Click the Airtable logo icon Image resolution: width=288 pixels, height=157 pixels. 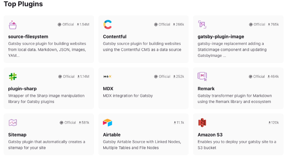pyautogui.click(x=107, y=122)
